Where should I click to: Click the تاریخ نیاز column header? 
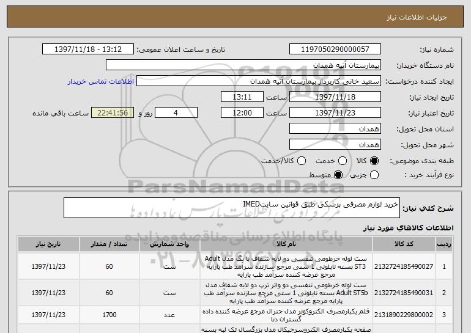48,244
